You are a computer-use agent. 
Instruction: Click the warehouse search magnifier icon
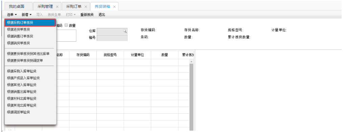[125, 31]
